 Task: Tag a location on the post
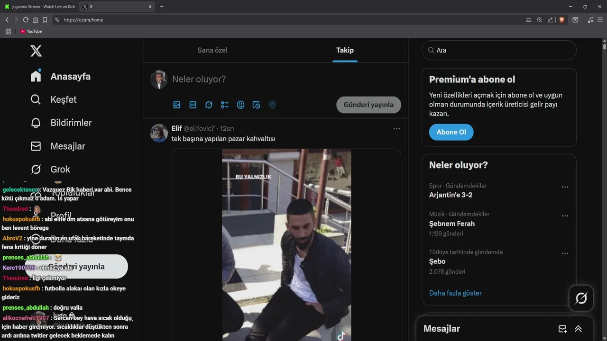click(x=272, y=105)
